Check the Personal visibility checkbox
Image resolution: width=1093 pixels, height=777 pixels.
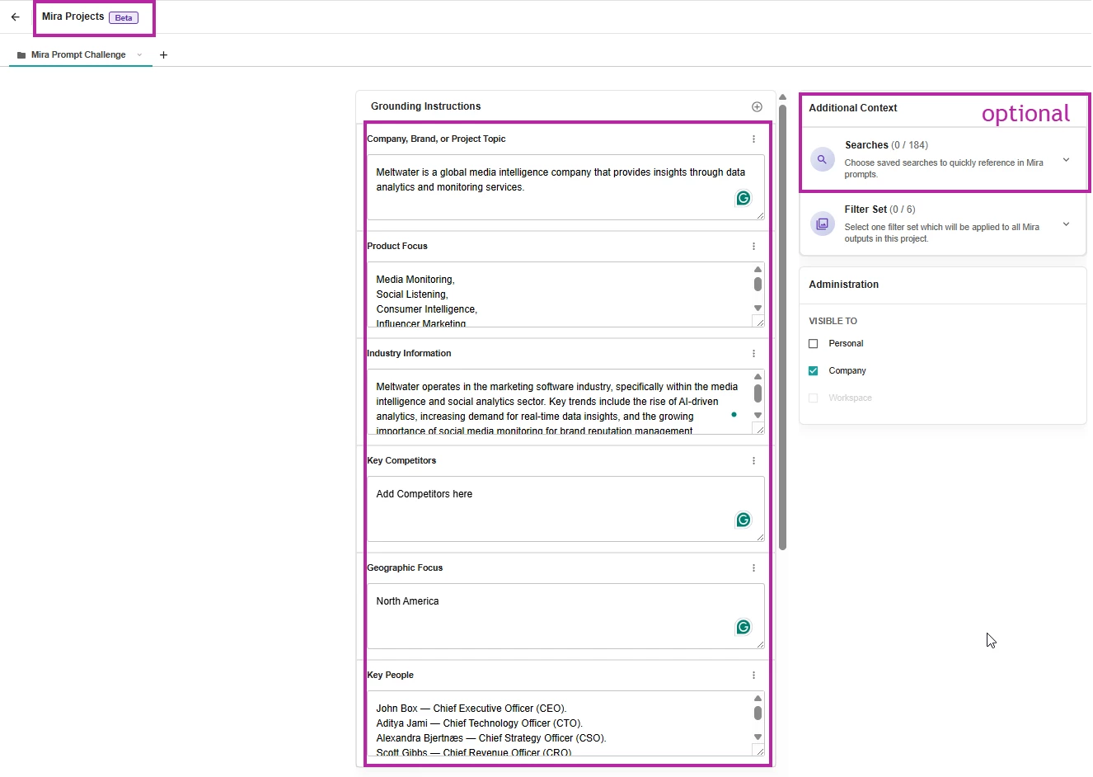(x=814, y=344)
